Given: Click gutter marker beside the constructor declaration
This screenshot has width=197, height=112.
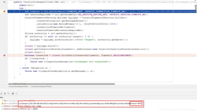Looking at the screenshot, I should 5,2.
